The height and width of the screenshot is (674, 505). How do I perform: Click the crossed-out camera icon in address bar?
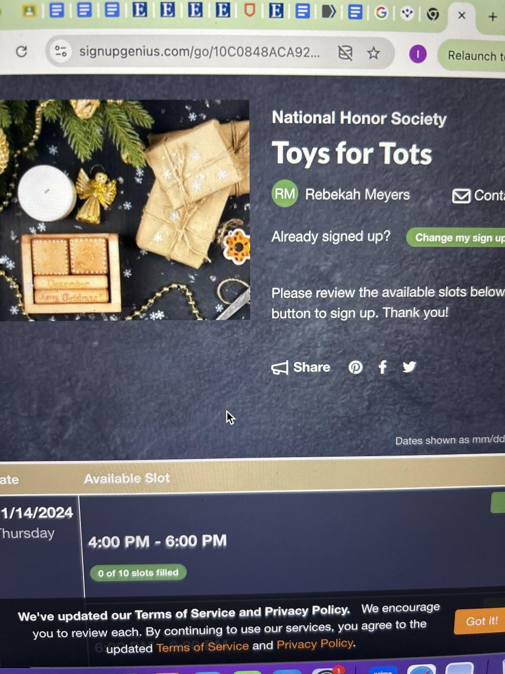coord(345,53)
